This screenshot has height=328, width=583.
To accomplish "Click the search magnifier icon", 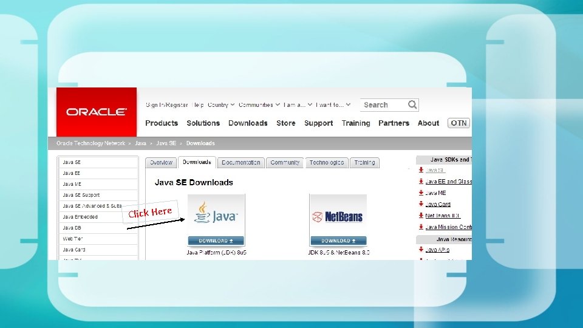I will (412, 105).
